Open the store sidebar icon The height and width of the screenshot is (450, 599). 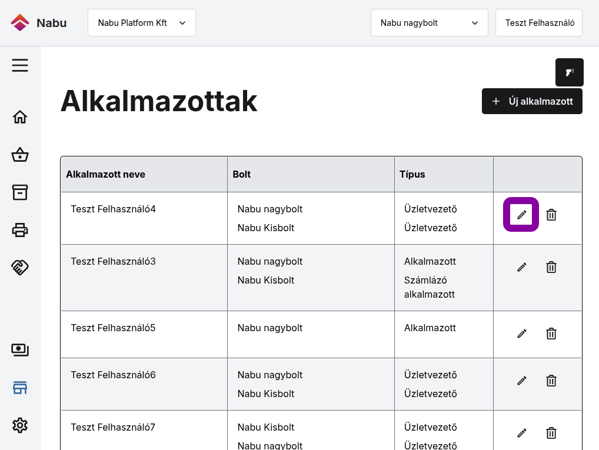pos(20,388)
